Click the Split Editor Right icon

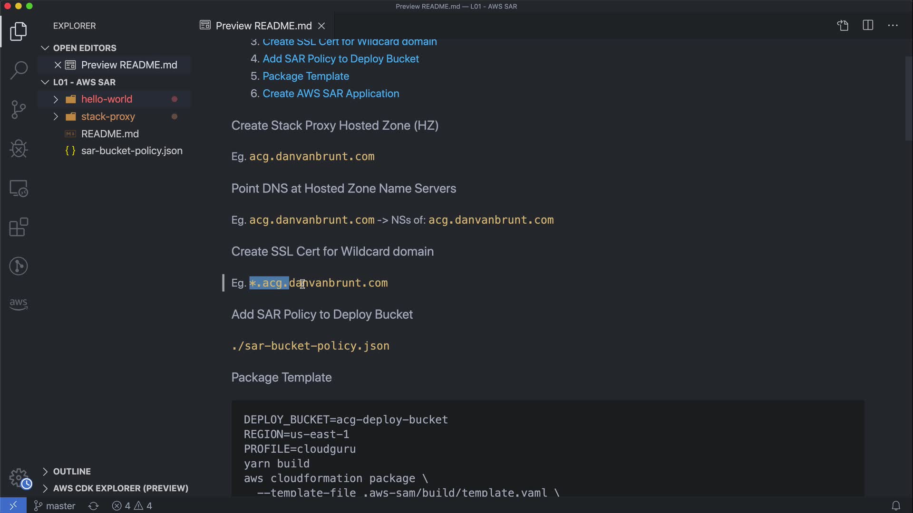tap(868, 26)
